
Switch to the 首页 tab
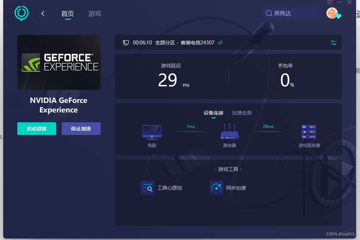click(x=67, y=13)
